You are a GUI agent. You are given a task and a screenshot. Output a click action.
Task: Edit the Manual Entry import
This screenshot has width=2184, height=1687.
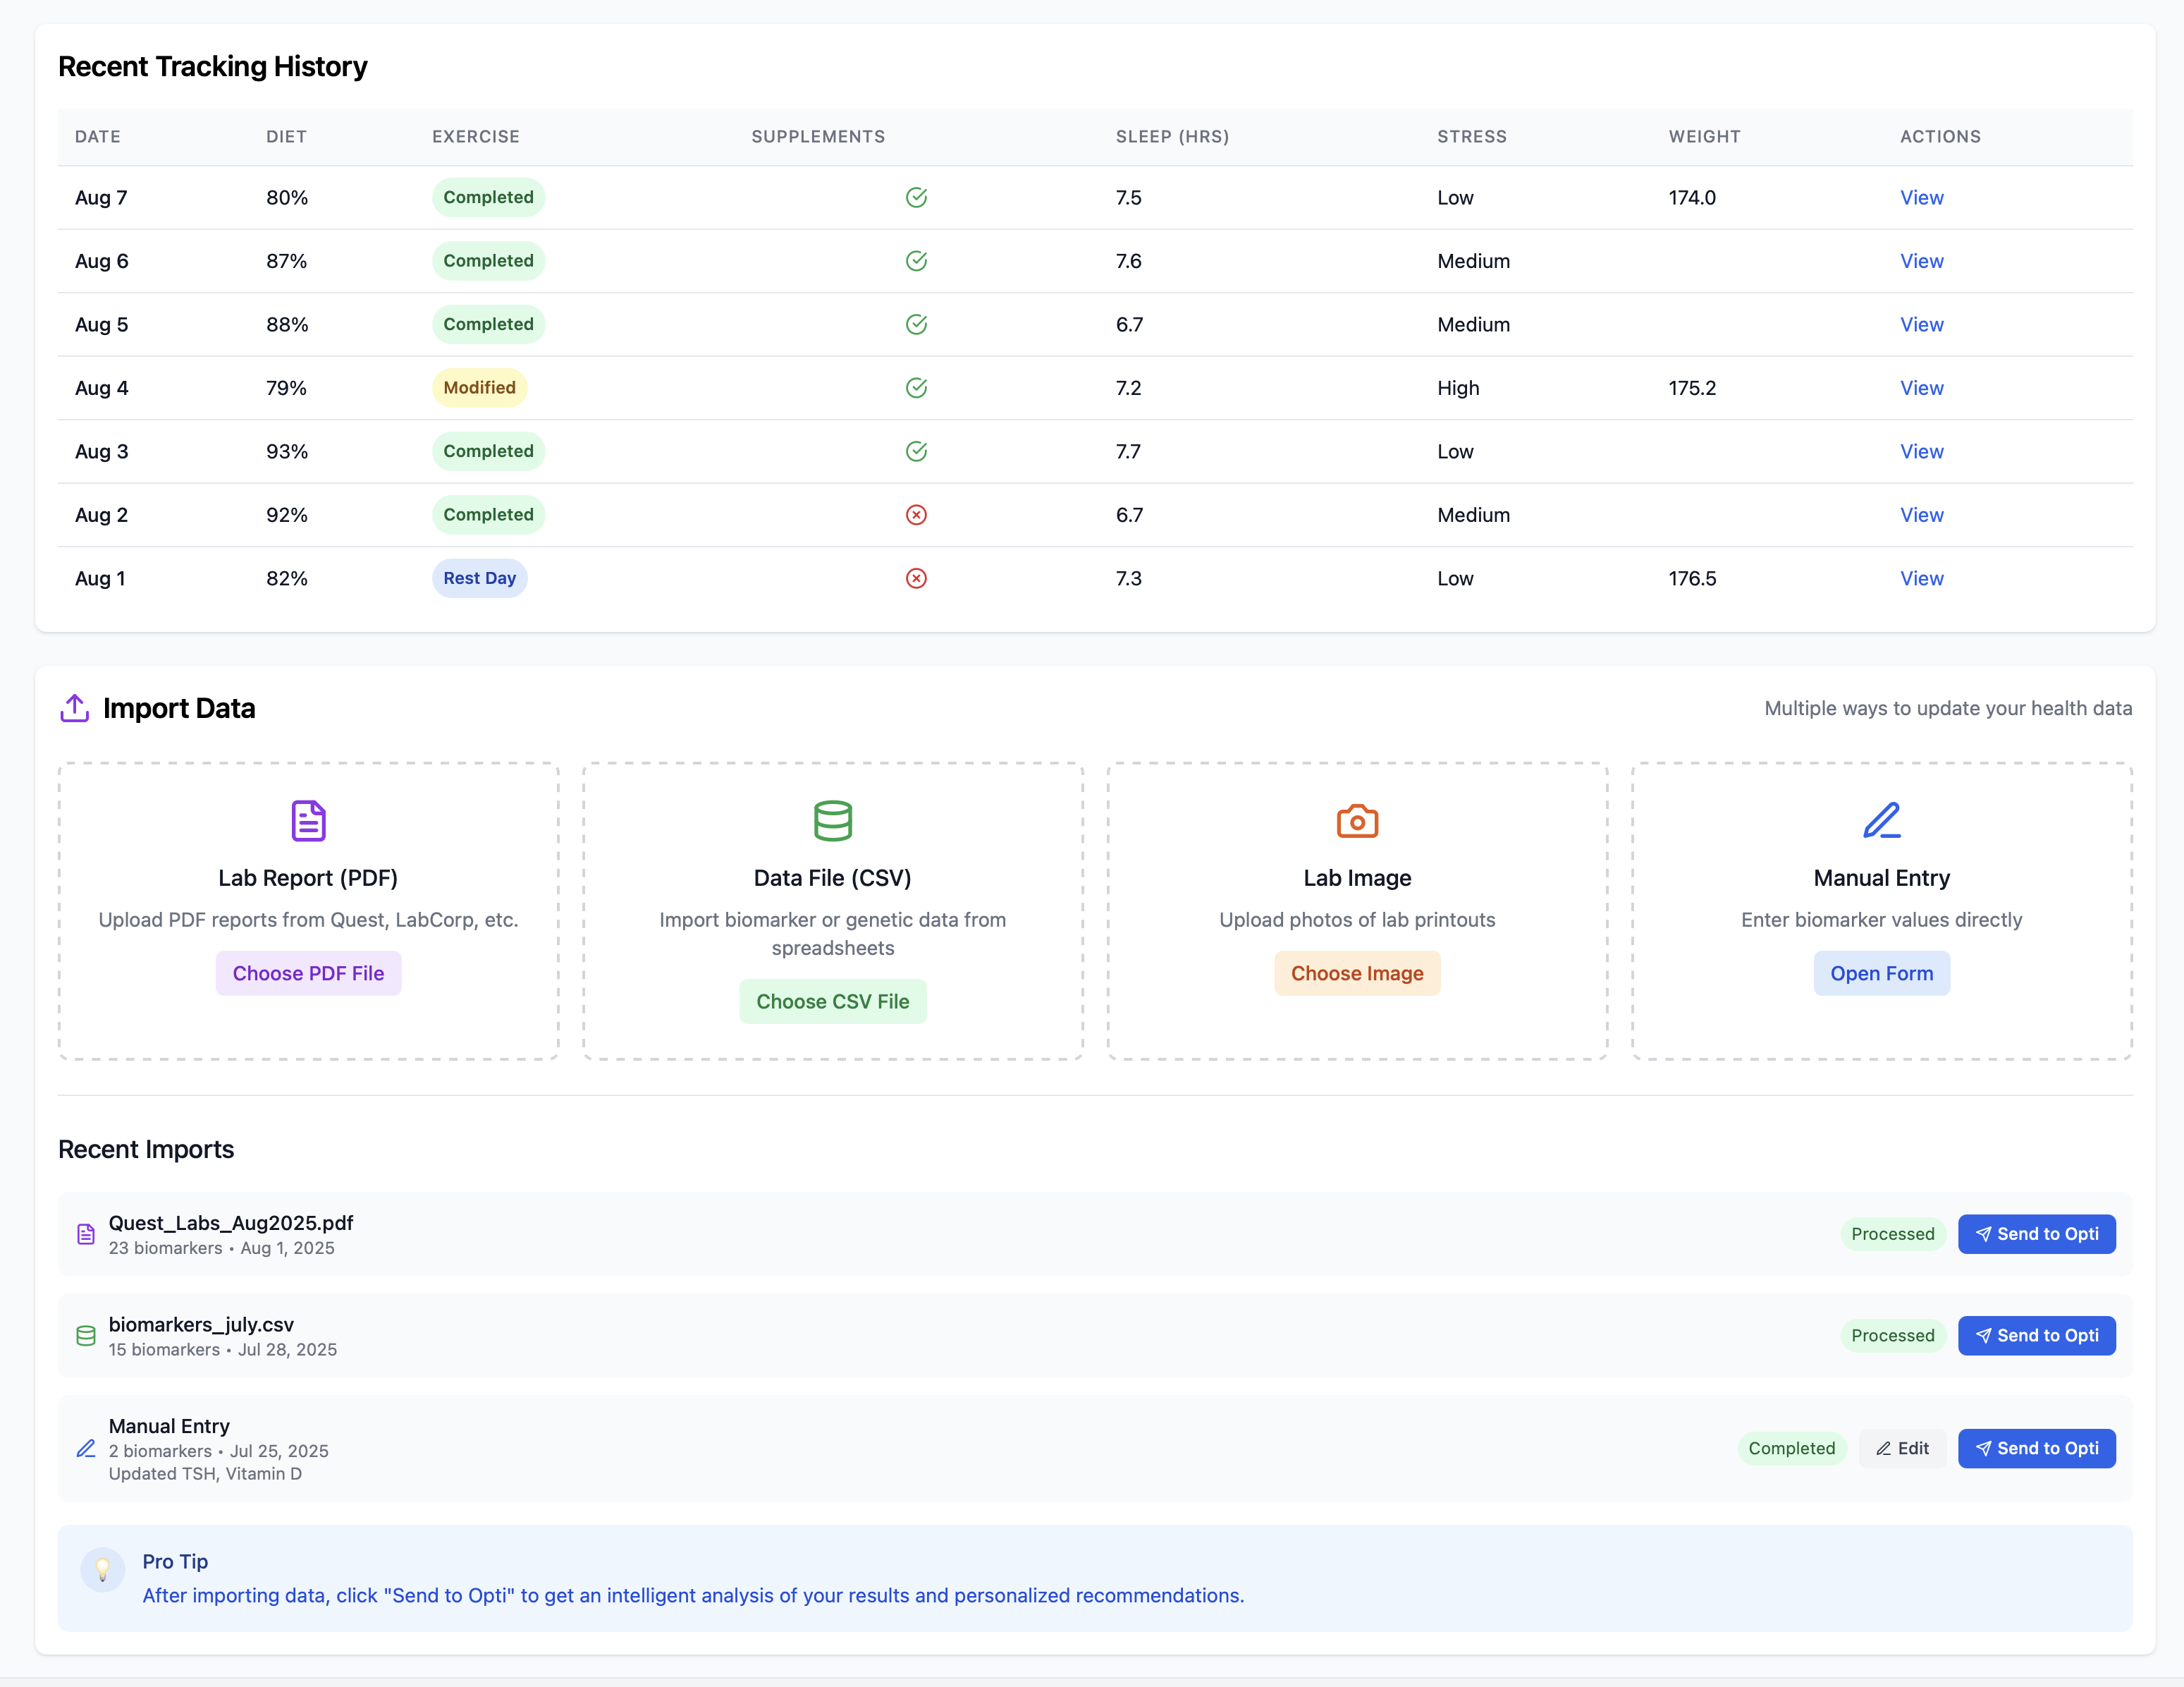point(1902,1448)
